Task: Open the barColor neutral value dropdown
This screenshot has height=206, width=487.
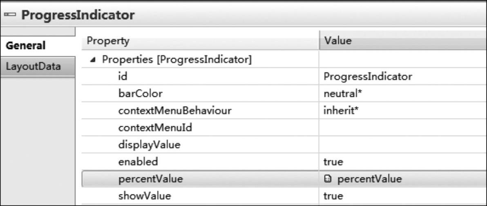Action: [x=403, y=94]
